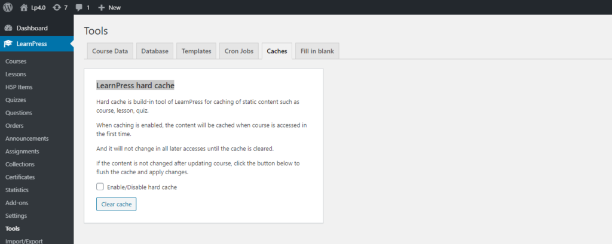Viewport: 612px width, 244px height.
Task: Switch to the Course Data tab
Action: (110, 51)
